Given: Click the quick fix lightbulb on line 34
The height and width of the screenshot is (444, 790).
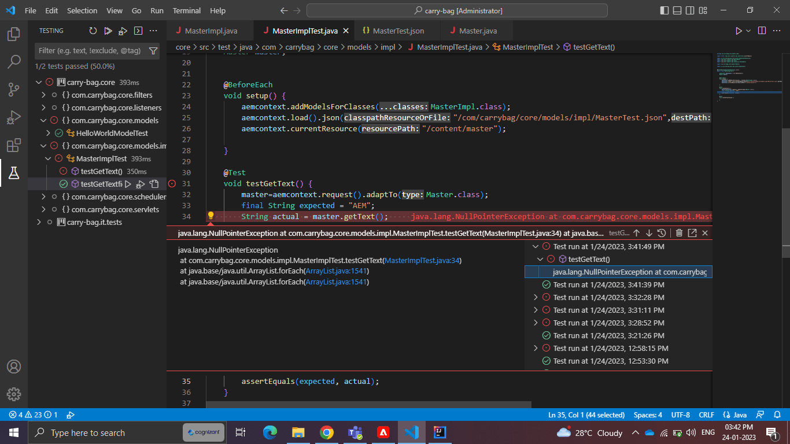Looking at the screenshot, I should [211, 215].
